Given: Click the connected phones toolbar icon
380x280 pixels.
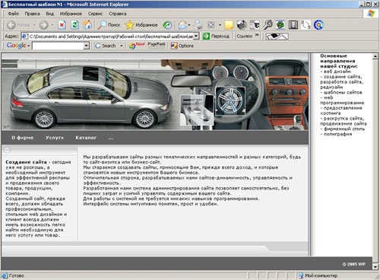Looking at the screenshot, I should (x=306, y=25).
